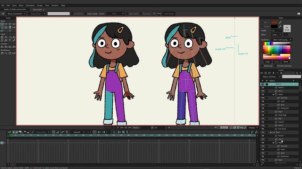The image size is (302, 169).
Task: Click the Copy style button
Action: coord(268,61)
